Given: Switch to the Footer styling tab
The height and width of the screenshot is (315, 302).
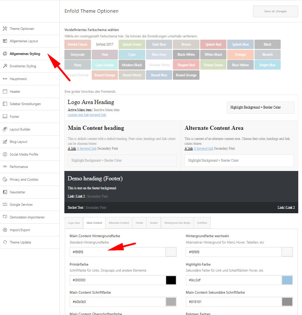Looking at the screenshot, I should [140, 223].
